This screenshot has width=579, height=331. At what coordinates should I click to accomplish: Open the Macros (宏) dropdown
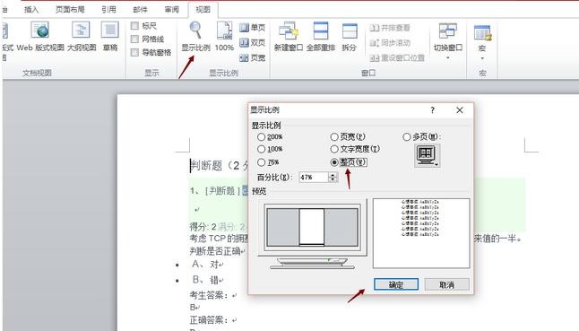(482, 42)
